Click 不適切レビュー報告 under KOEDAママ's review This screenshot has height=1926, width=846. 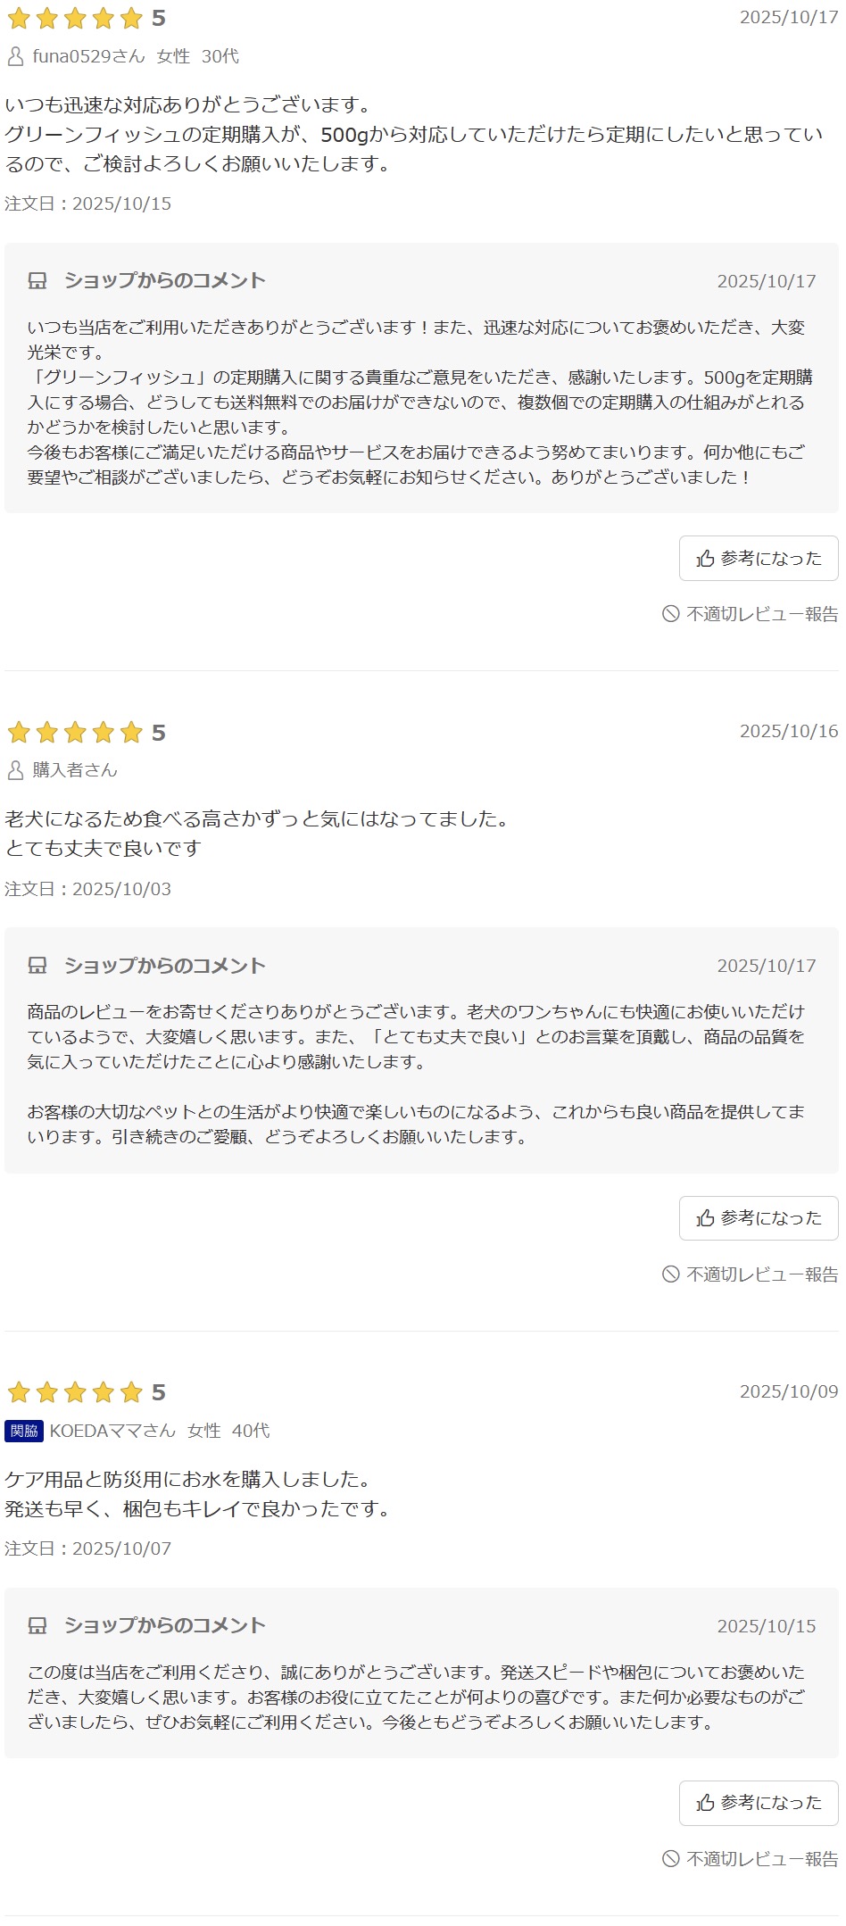751,1859
